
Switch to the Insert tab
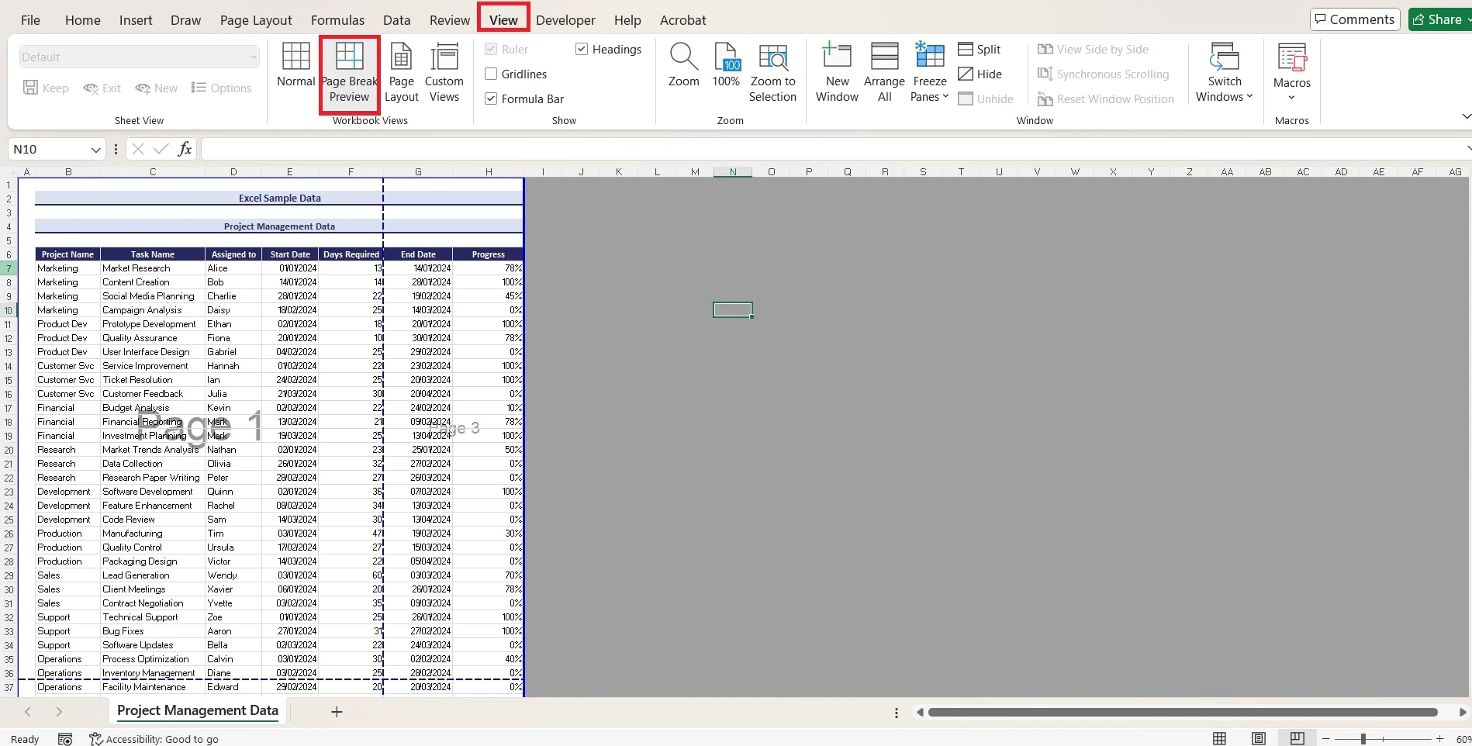pos(136,20)
